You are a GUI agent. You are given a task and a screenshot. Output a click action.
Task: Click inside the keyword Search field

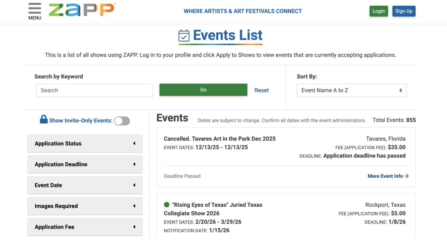click(94, 90)
